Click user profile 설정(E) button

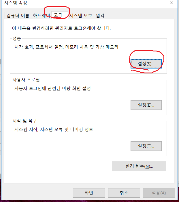coord(146,105)
